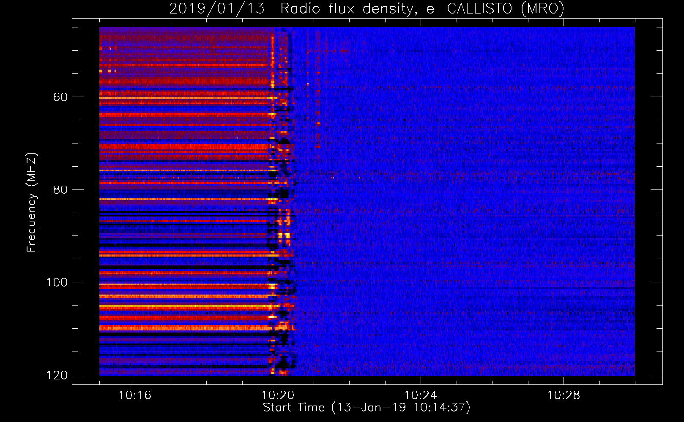Image resolution: width=684 pixels, height=422 pixels.
Task: Select the 'Frequency (MHZ)' y-axis label
Action: tap(32, 203)
